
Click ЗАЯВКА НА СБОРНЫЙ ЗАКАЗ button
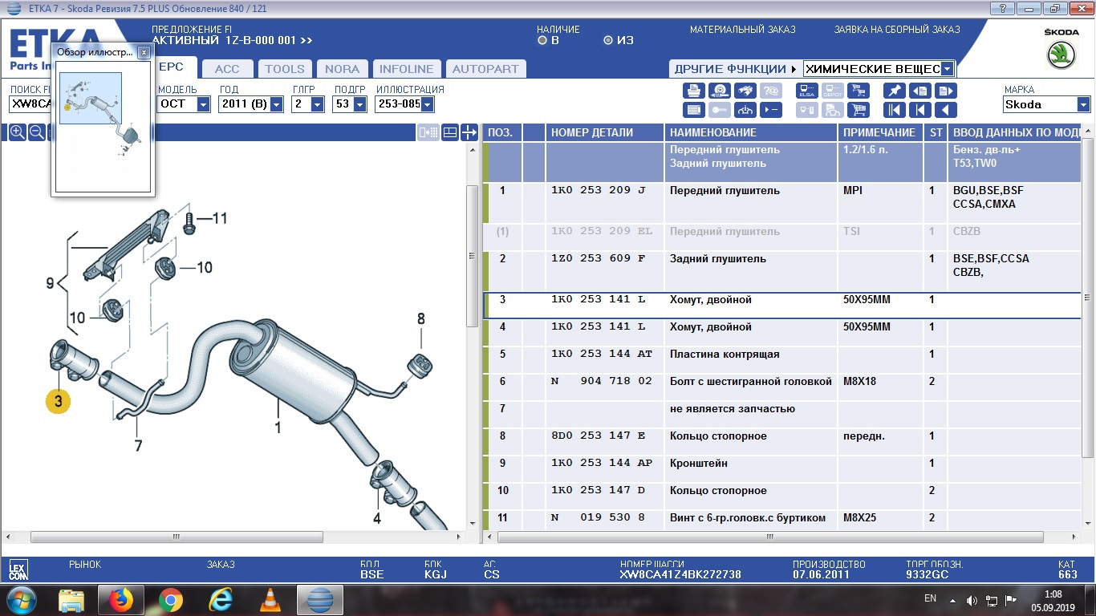point(897,30)
